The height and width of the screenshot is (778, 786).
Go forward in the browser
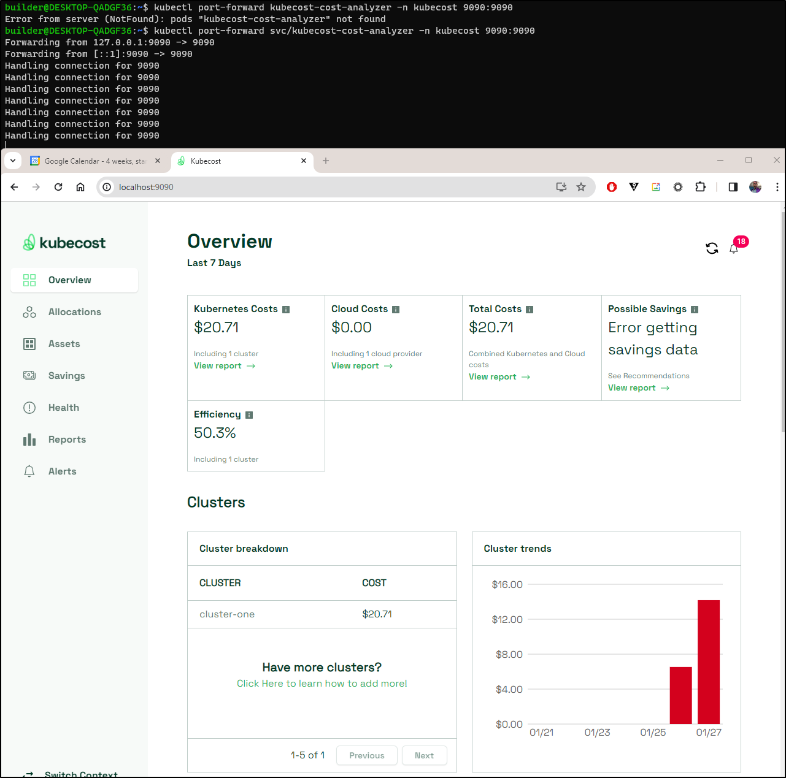[x=36, y=187]
